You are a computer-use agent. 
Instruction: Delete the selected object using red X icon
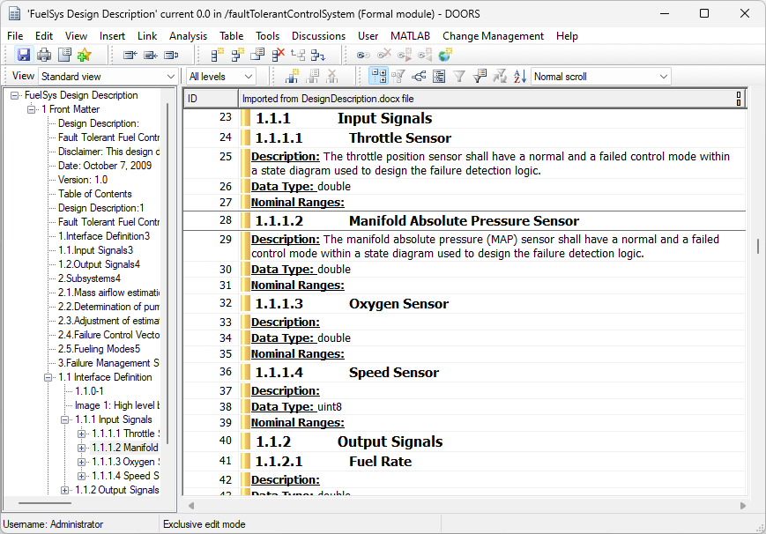[277, 55]
